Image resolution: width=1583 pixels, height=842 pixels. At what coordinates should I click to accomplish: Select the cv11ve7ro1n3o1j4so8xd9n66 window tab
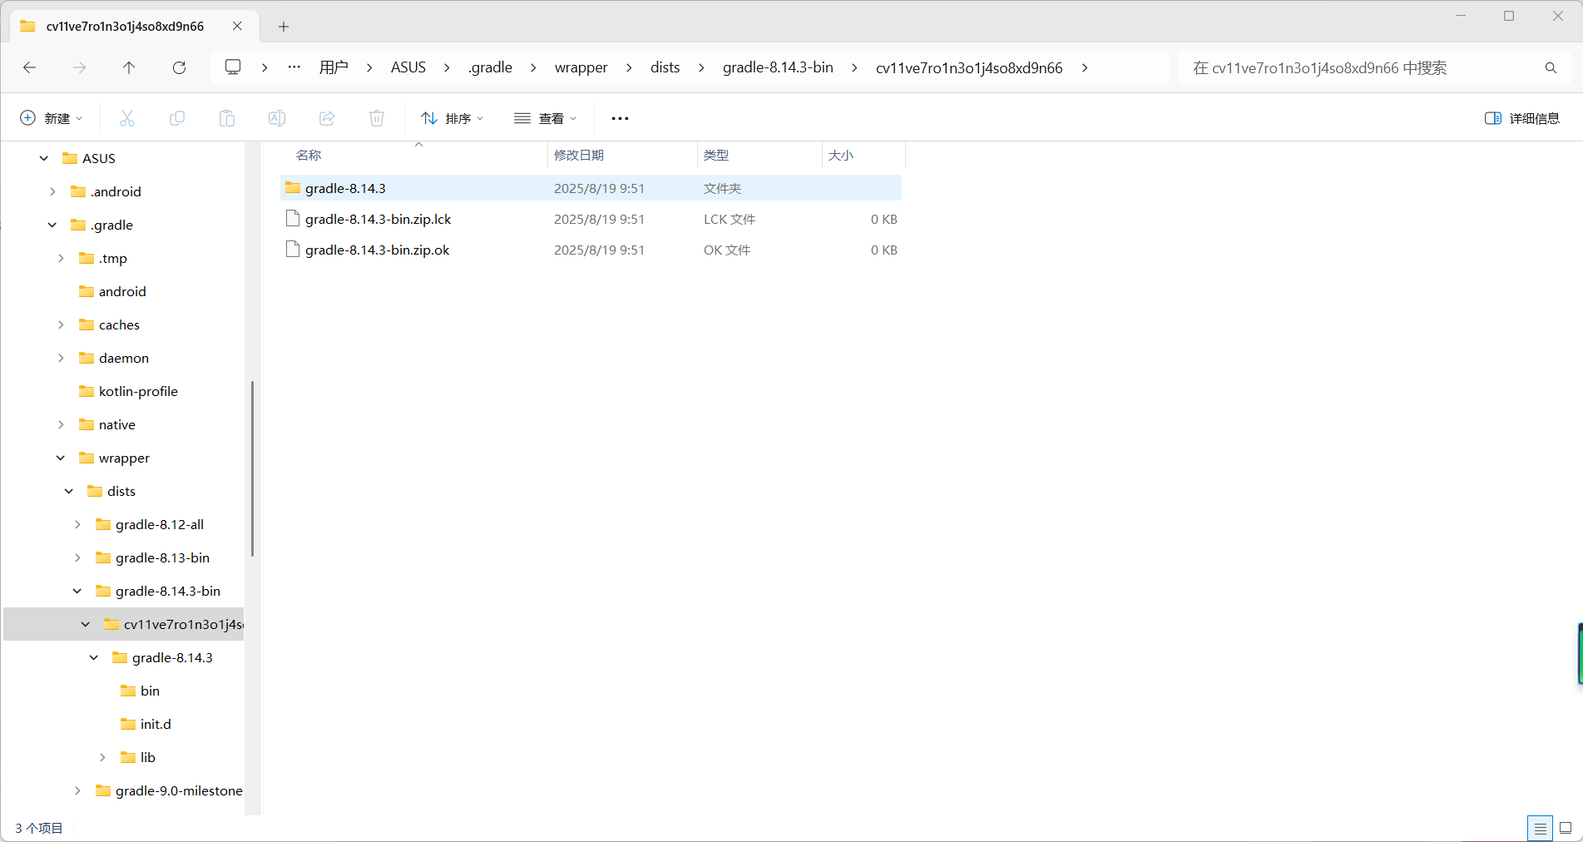coord(125,27)
